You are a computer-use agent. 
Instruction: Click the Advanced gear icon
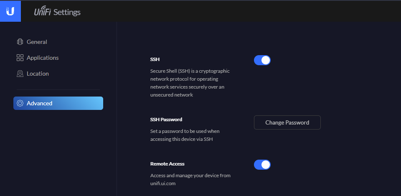coord(20,103)
